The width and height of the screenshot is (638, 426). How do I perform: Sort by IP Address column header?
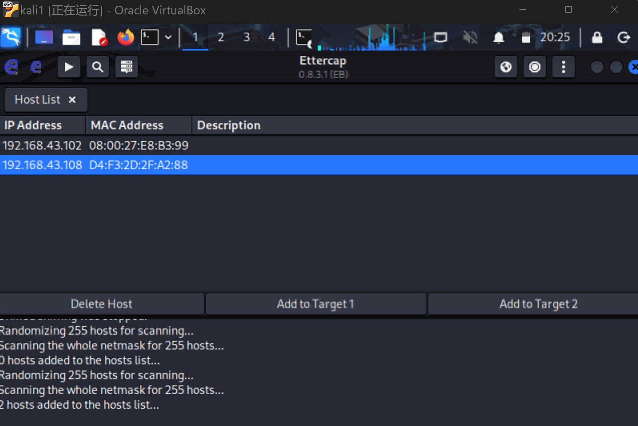pos(42,125)
